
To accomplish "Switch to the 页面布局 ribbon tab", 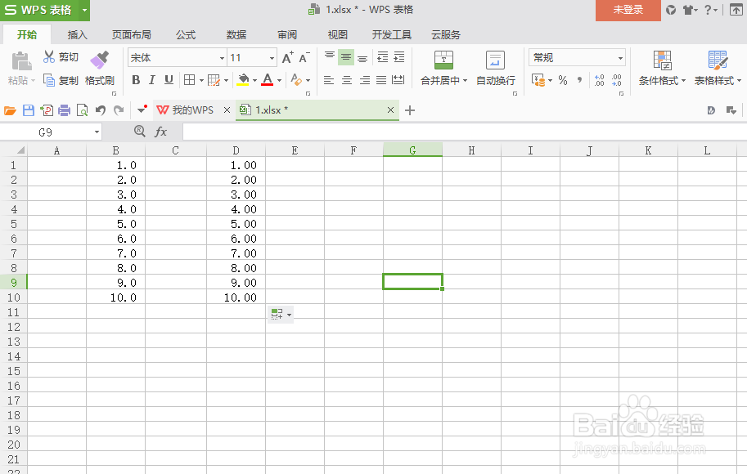I will coord(131,35).
